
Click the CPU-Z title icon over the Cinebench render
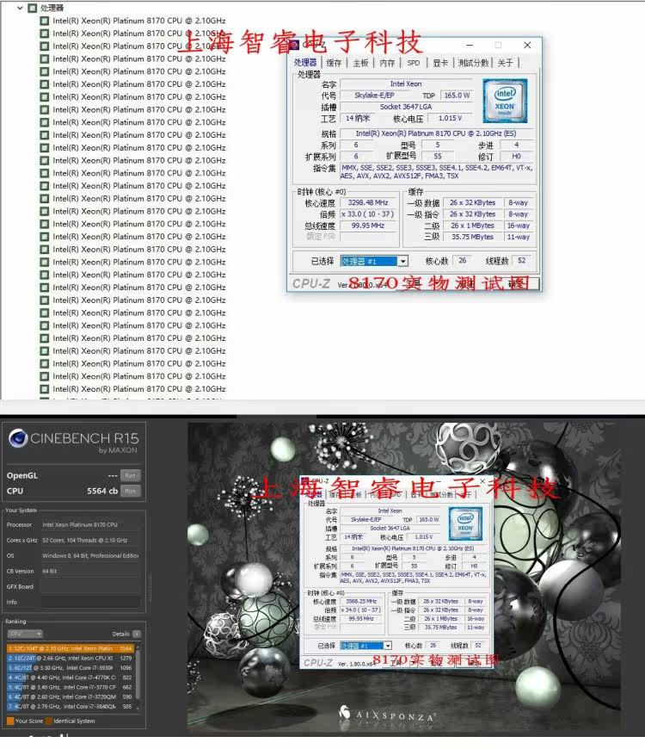[304, 481]
